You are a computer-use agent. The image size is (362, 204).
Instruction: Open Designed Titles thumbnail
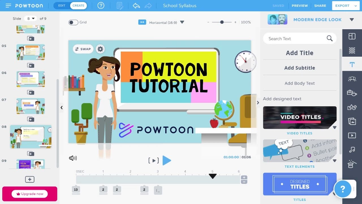pos(300,184)
